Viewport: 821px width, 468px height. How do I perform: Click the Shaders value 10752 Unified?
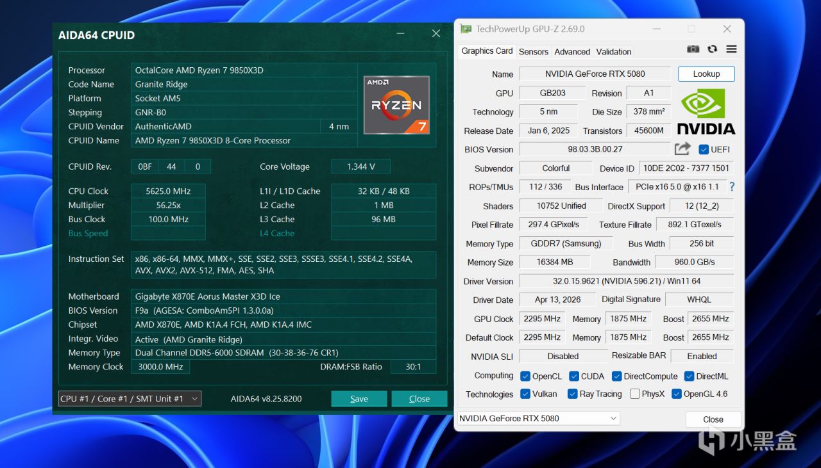tap(561, 206)
